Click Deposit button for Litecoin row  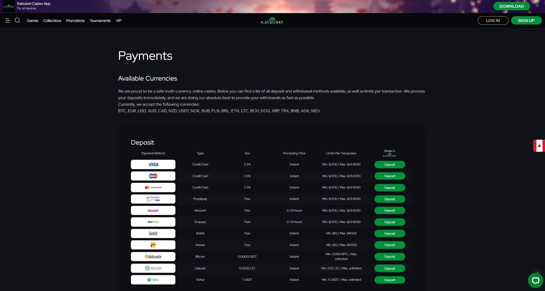coord(390,269)
